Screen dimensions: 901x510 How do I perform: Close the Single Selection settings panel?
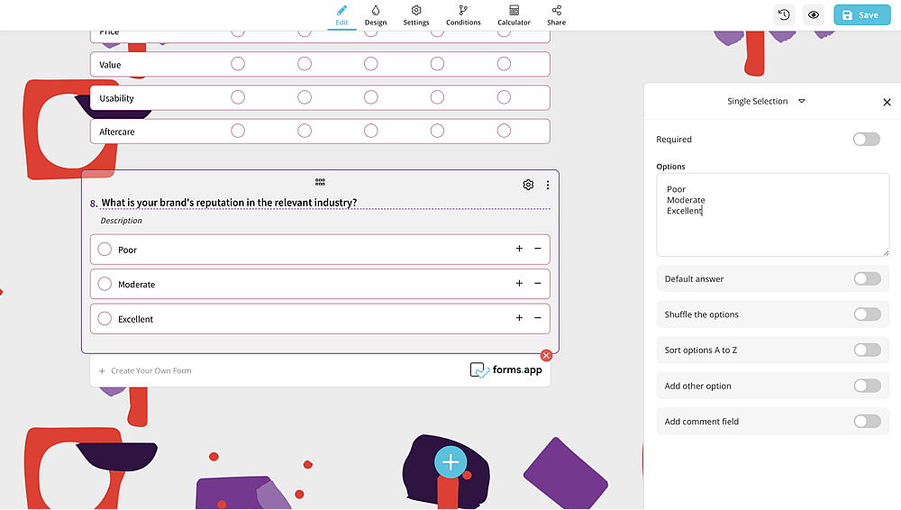887,103
